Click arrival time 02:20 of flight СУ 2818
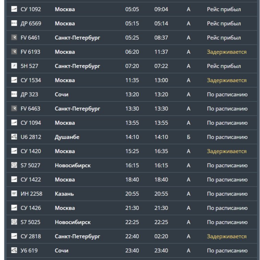 [x=161, y=236]
